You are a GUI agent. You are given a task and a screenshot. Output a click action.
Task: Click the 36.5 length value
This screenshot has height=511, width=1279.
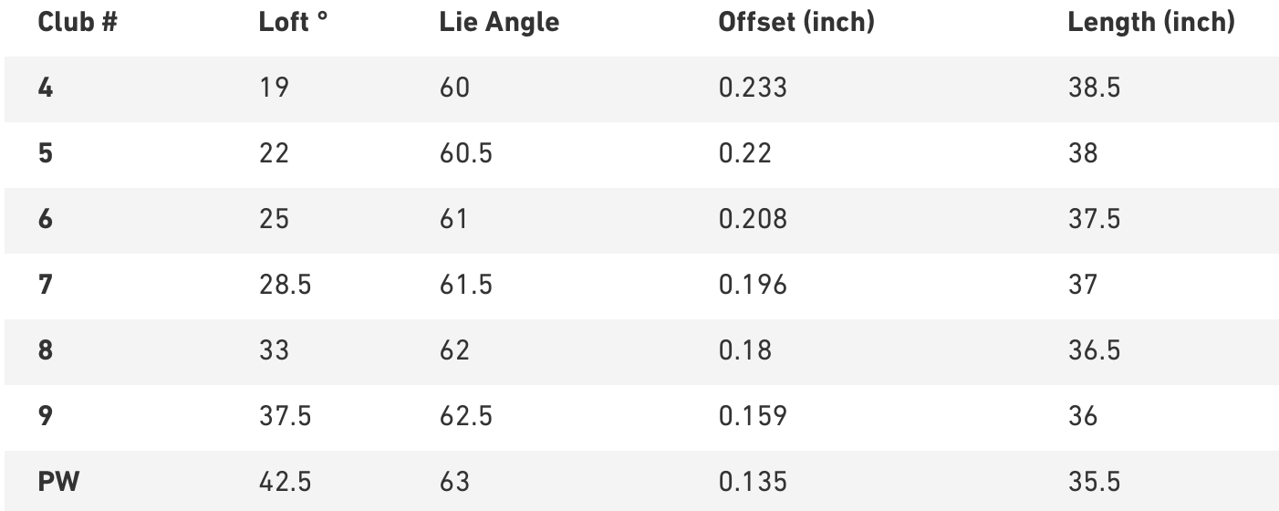click(x=1094, y=350)
